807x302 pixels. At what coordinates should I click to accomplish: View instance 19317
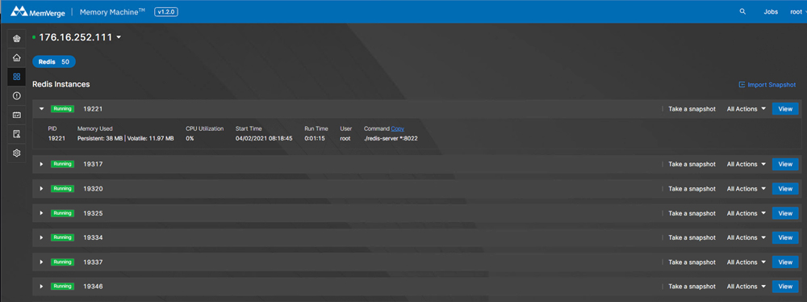pyautogui.click(x=785, y=164)
